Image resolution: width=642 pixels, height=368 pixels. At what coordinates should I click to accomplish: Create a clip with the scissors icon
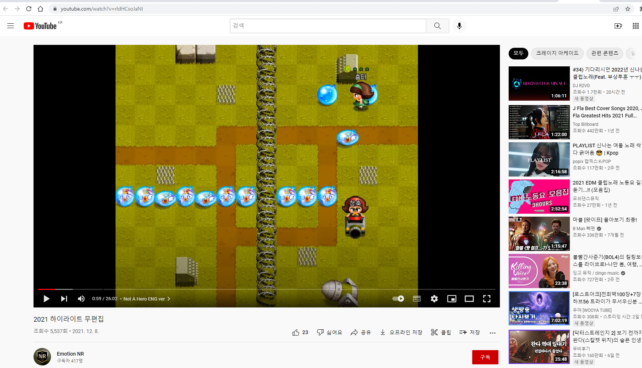[441, 332]
